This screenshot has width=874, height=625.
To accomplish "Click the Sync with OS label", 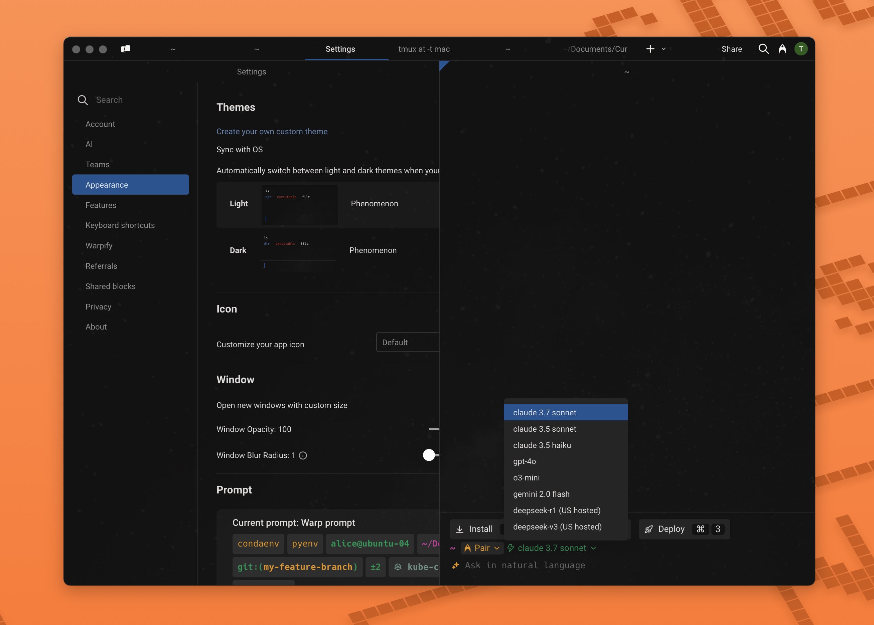I will [240, 150].
